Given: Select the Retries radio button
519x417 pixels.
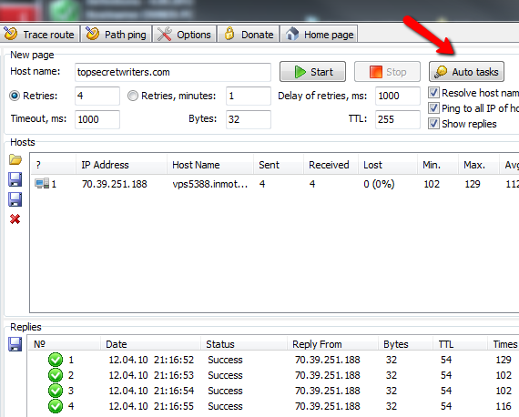Looking at the screenshot, I should [x=15, y=96].
